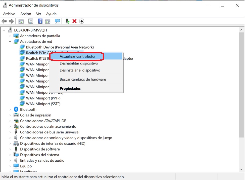This screenshot has height=180, width=245.
Task: Click the red X uninstall device icon
Action: (74, 21)
